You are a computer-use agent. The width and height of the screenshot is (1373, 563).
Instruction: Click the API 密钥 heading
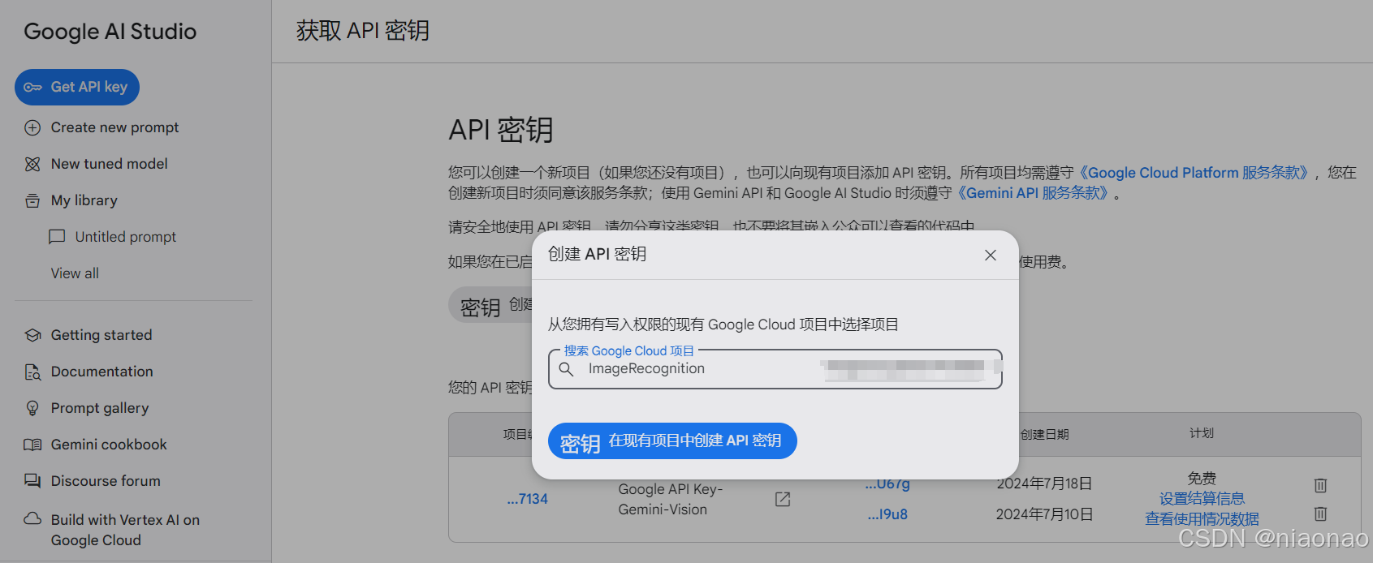[x=501, y=130]
